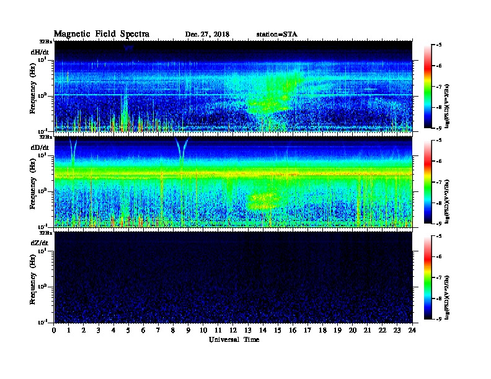The image size is (491, 379).
Task: Click hour tick label "8" on time axis
Action: coord(173,330)
